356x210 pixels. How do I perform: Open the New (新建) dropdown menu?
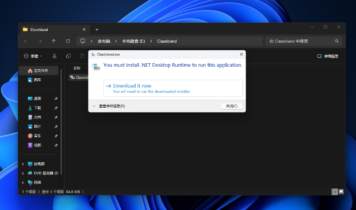(33, 56)
